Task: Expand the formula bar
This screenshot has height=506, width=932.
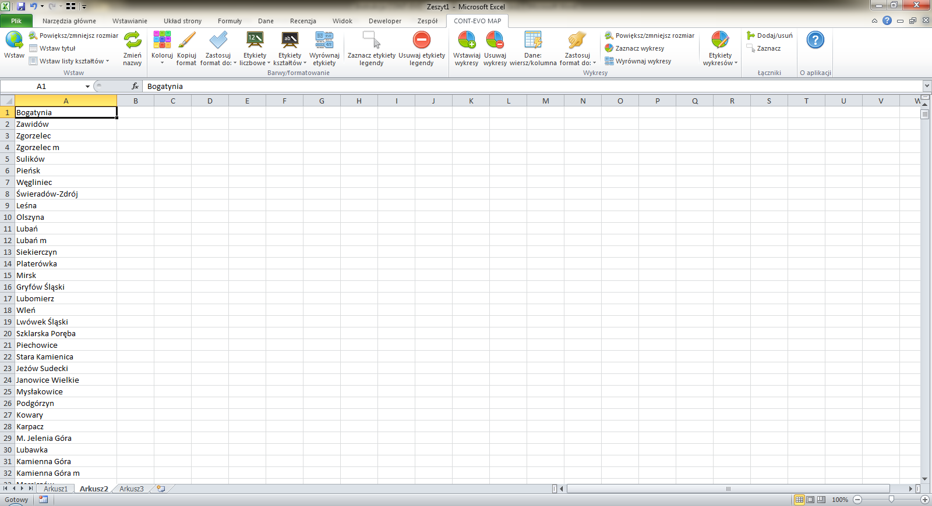Action: (927, 86)
